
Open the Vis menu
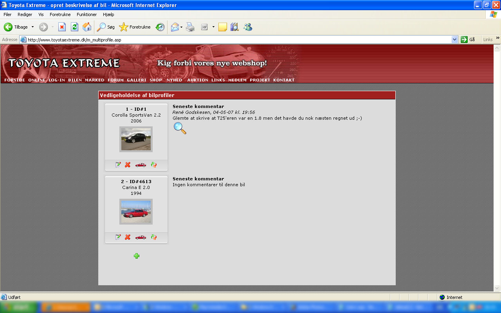[41, 14]
